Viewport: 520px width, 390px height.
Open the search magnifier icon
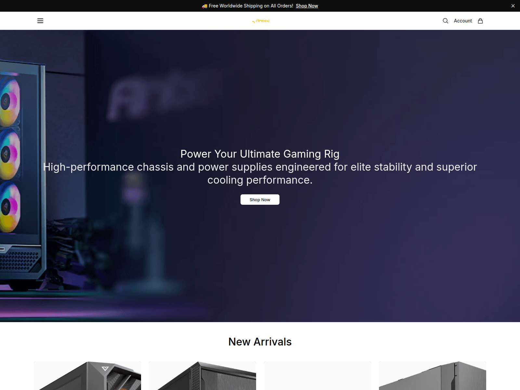pyautogui.click(x=446, y=21)
